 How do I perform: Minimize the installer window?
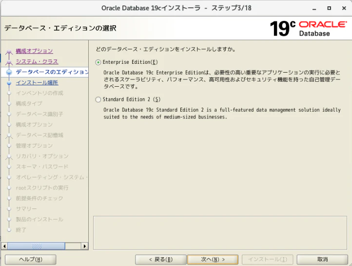pyautogui.click(x=314, y=8)
